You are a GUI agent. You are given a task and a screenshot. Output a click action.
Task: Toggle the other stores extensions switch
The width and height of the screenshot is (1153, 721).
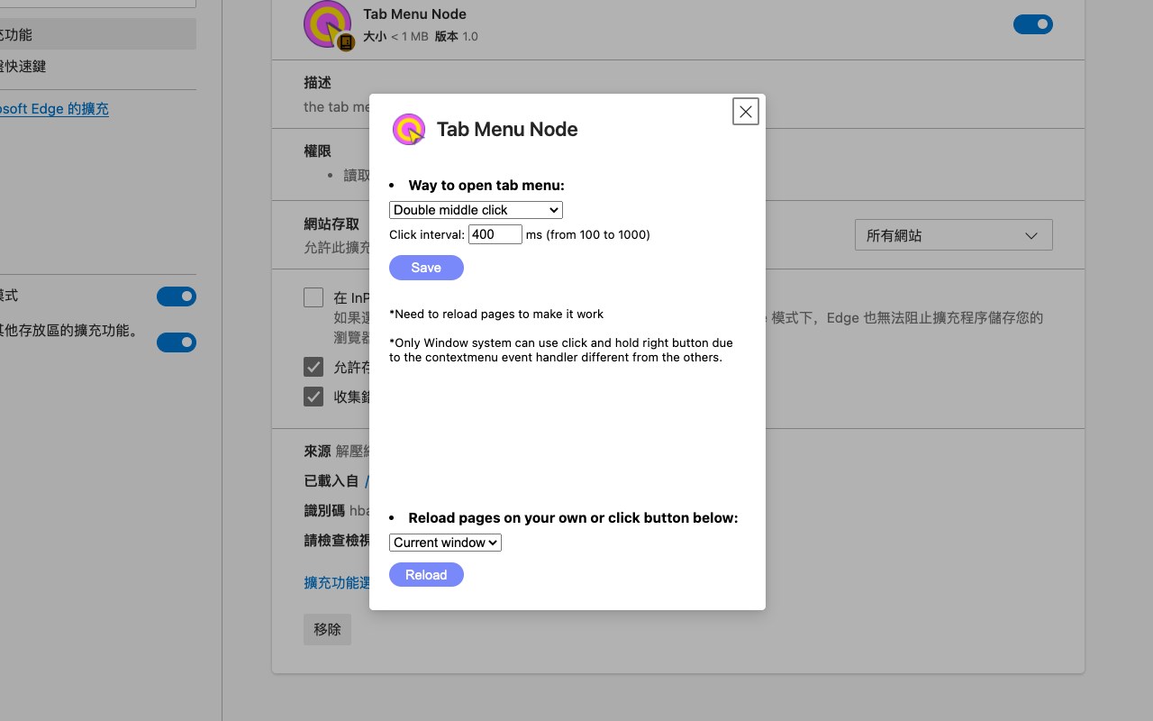point(177,342)
